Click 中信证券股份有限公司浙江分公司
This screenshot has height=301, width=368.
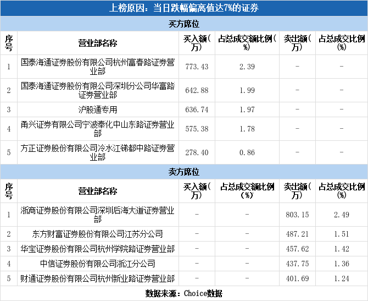(98, 264)
